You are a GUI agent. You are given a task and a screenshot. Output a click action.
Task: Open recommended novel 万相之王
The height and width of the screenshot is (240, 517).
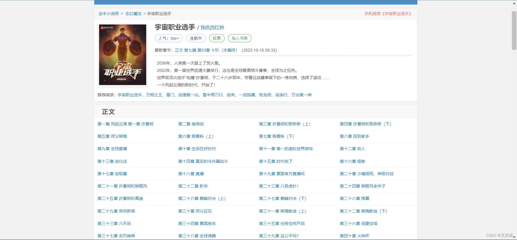[x=154, y=95]
